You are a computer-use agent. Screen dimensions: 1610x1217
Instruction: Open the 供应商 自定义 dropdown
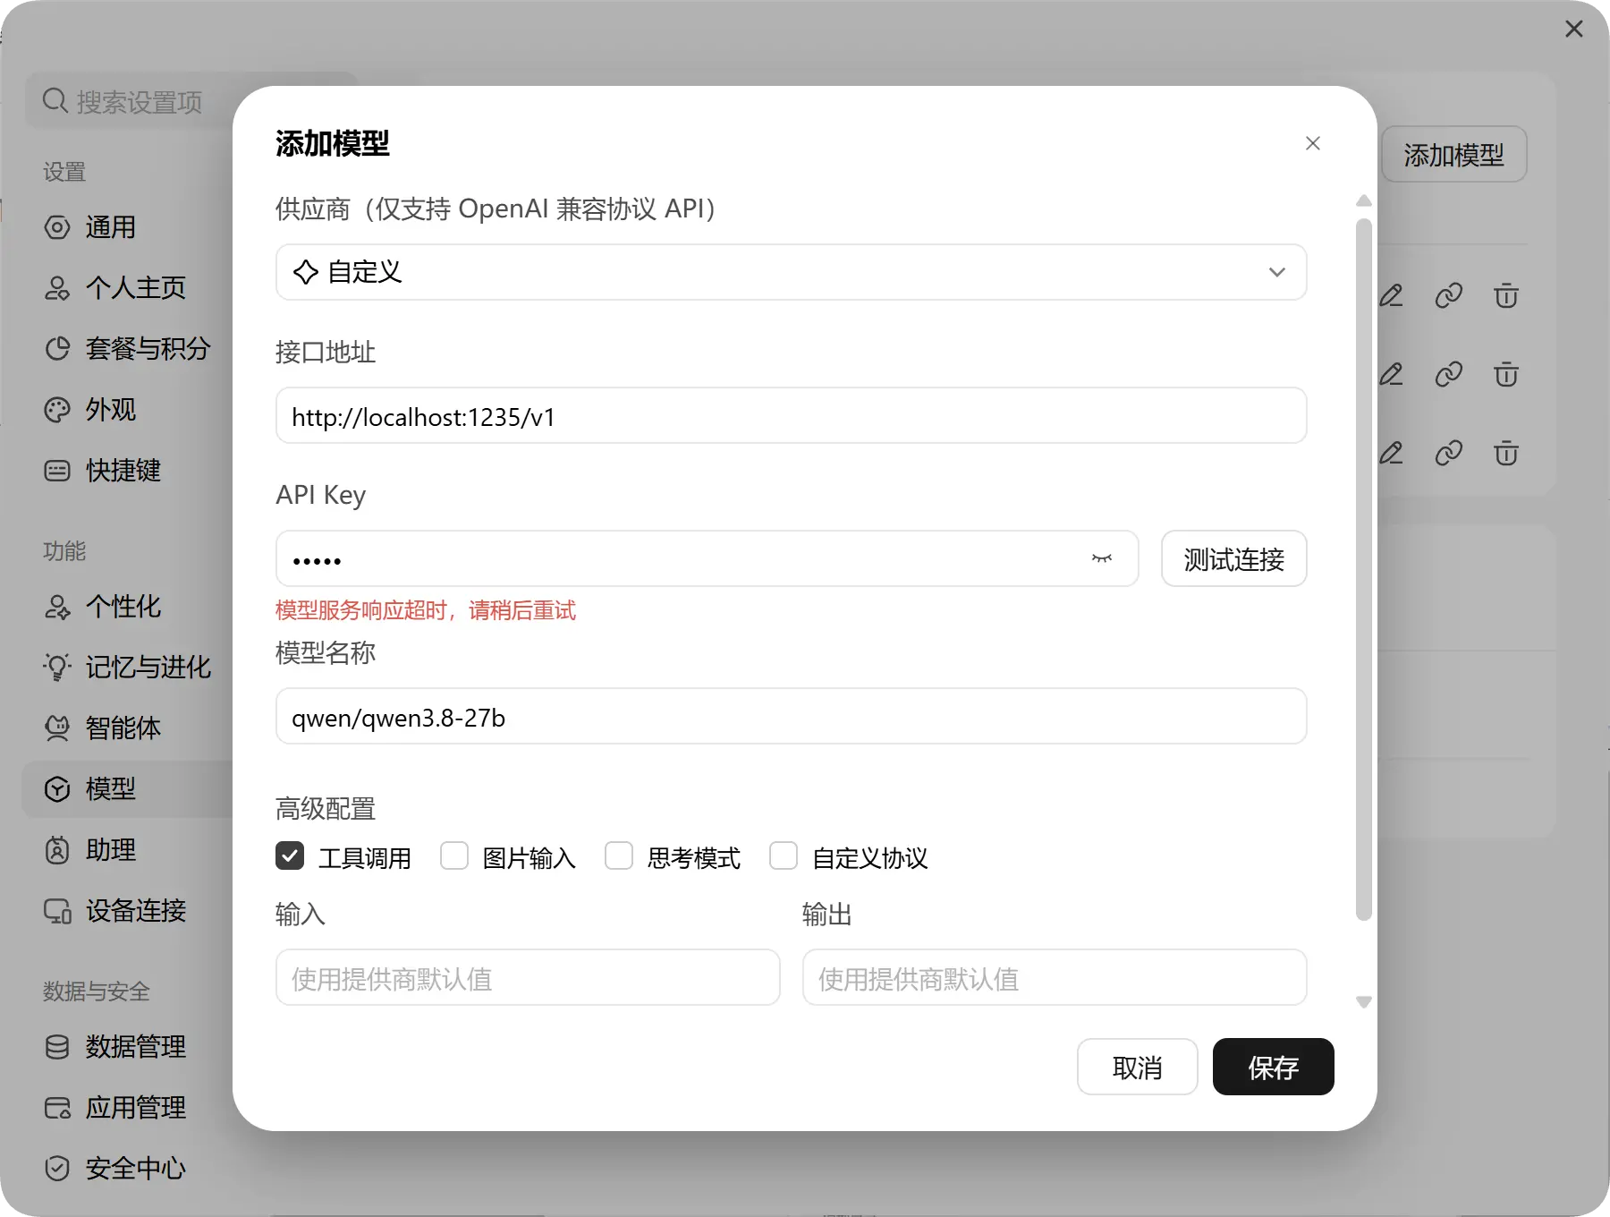click(x=791, y=272)
